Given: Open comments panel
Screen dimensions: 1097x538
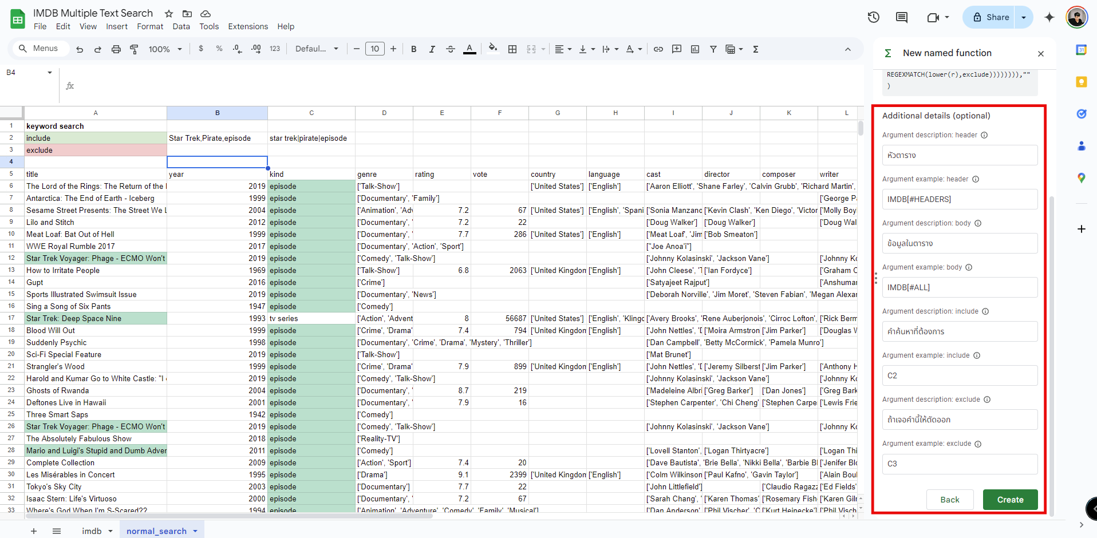Looking at the screenshot, I should click(902, 17).
